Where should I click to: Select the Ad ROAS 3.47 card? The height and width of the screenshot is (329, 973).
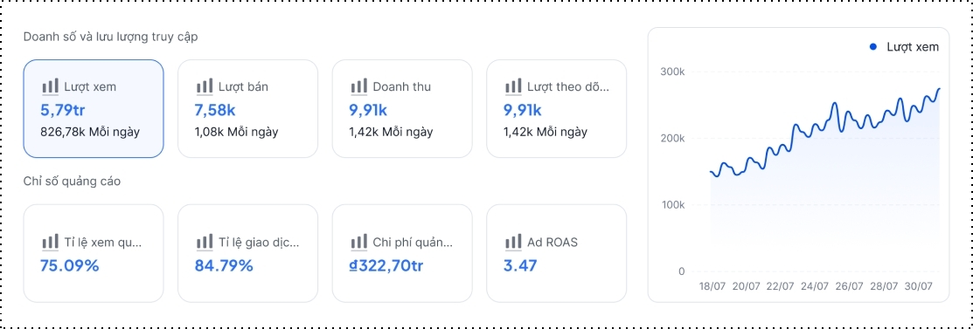[x=557, y=253]
